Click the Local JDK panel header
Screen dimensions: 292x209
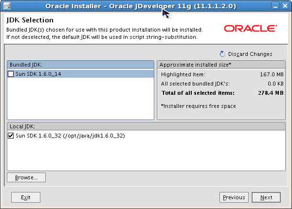(x=146, y=126)
